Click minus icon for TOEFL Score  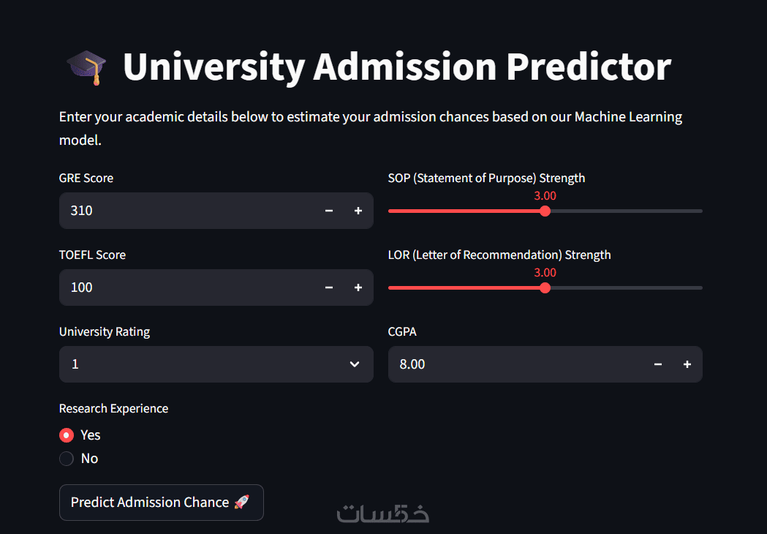(x=329, y=287)
